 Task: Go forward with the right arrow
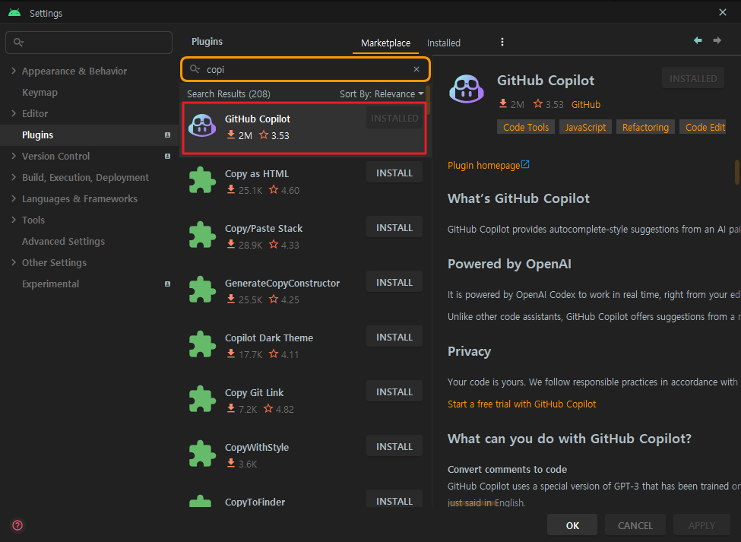717,40
